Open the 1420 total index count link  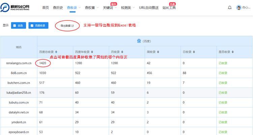click(43, 63)
